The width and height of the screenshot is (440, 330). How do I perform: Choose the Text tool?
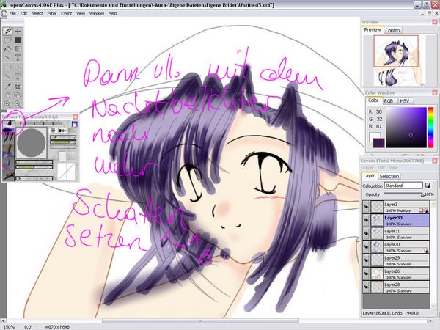click(18, 58)
